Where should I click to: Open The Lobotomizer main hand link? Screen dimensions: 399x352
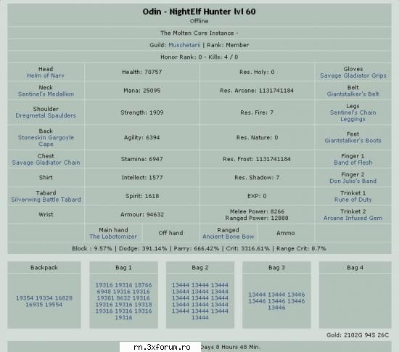click(x=113, y=237)
